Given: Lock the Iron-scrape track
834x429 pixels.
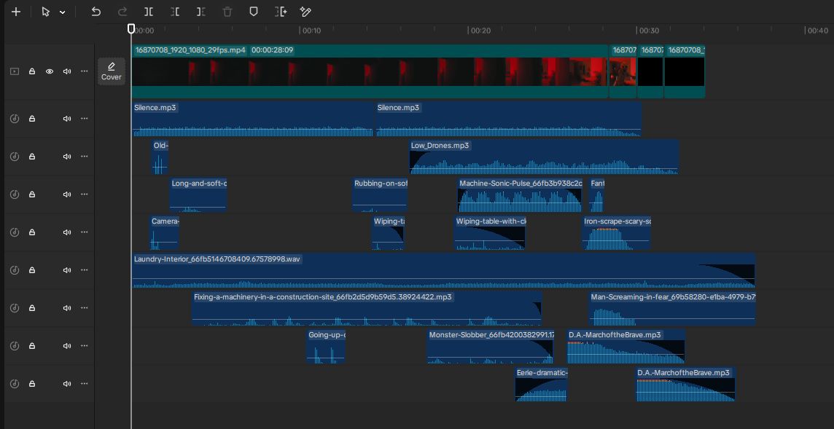Looking at the screenshot, I should (x=32, y=232).
